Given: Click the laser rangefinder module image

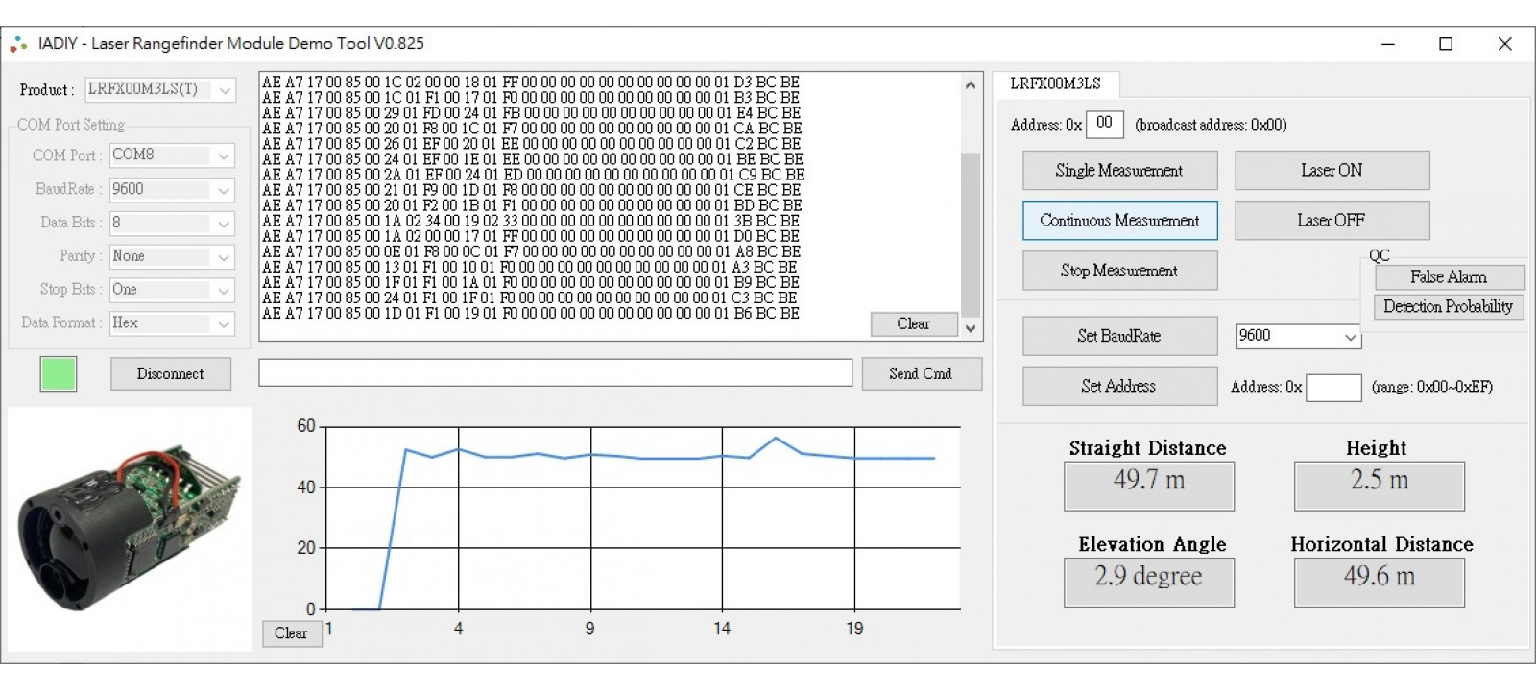Looking at the screenshot, I should tap(130, 528).
